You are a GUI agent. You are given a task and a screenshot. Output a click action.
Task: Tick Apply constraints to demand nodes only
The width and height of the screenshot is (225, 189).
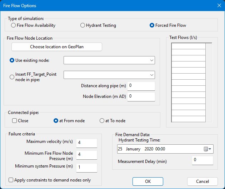pos(11,180)
